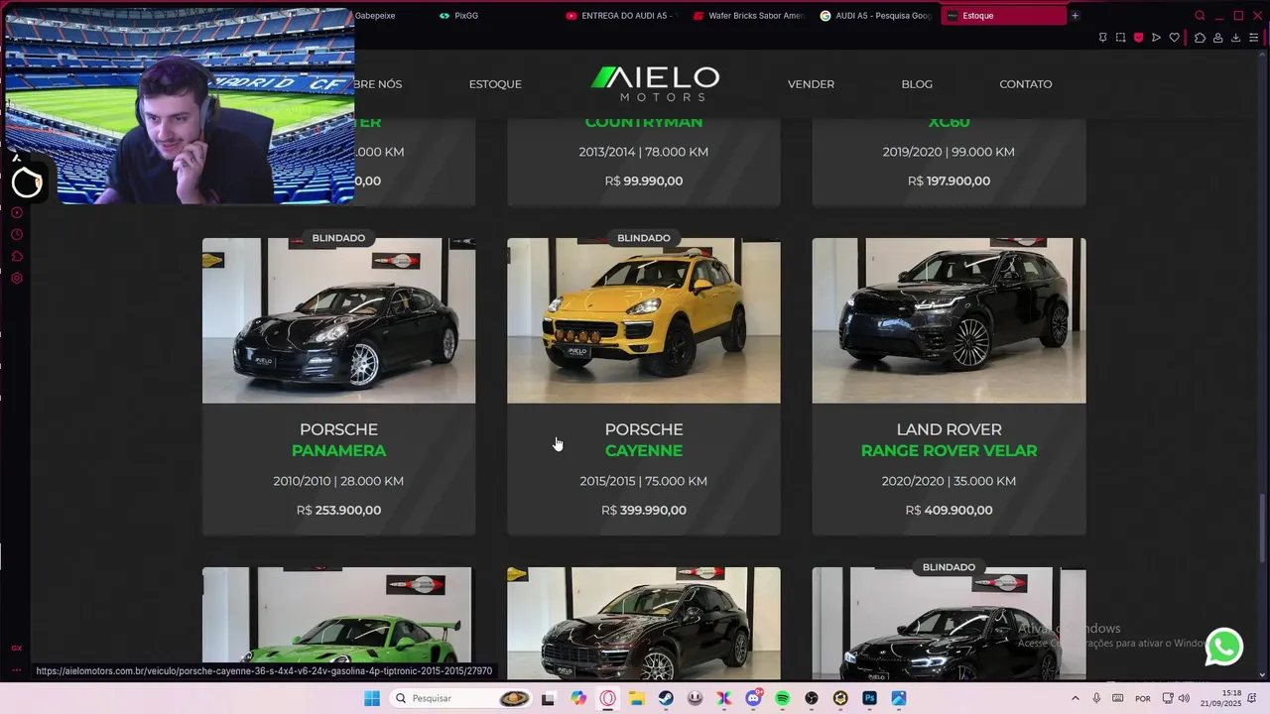The height and width of the screenshot is (714, 1270).
Task: Open the COUNTRYMAN listing title
Action: [x=644, y=122]
